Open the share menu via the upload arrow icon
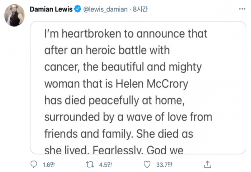Viewport: 251px width, 172px height. [208, 164]
